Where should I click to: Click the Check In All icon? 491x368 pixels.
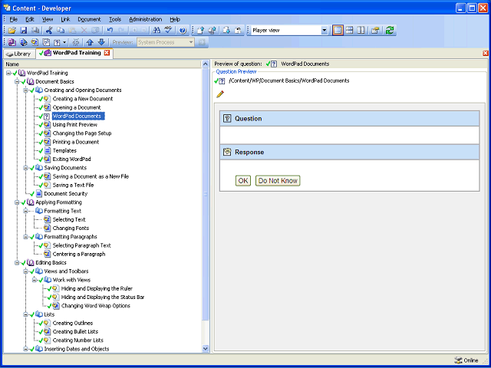pyautogui.click(x=212, y=31)
